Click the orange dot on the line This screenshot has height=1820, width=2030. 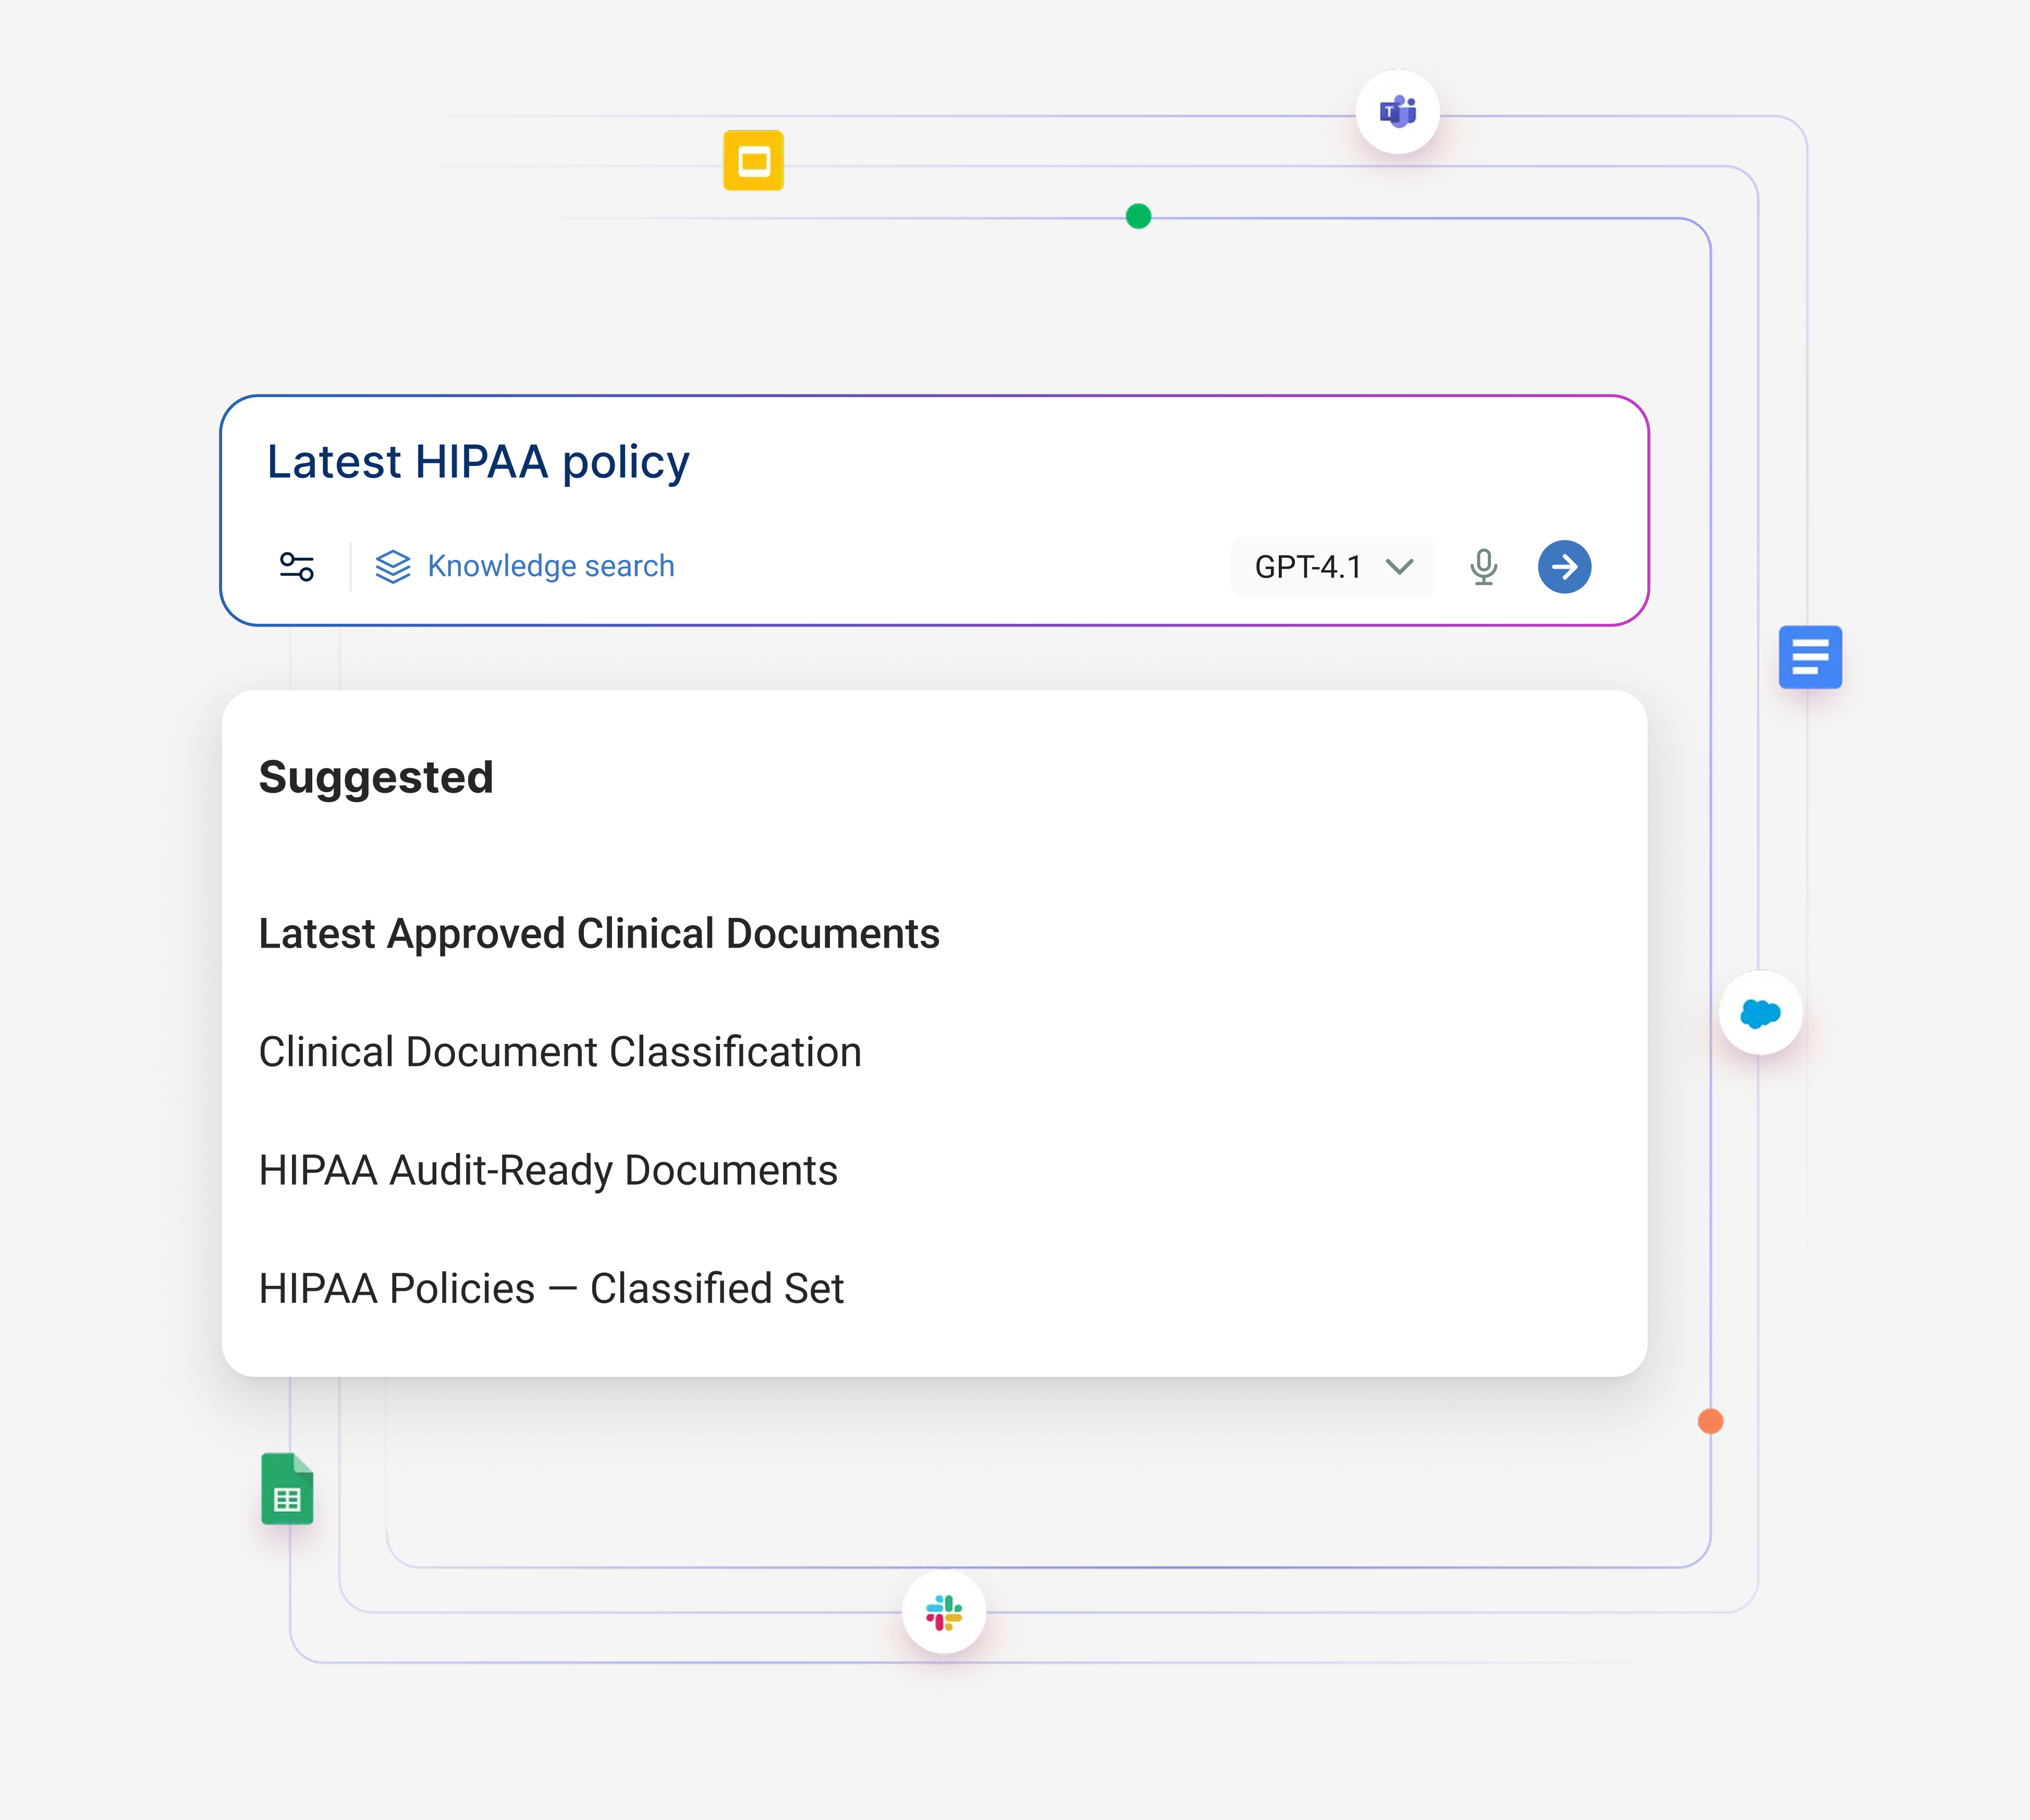click(1710, 1421)
